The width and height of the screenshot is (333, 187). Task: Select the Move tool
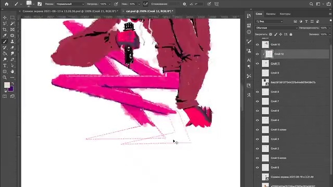[5, 18]
